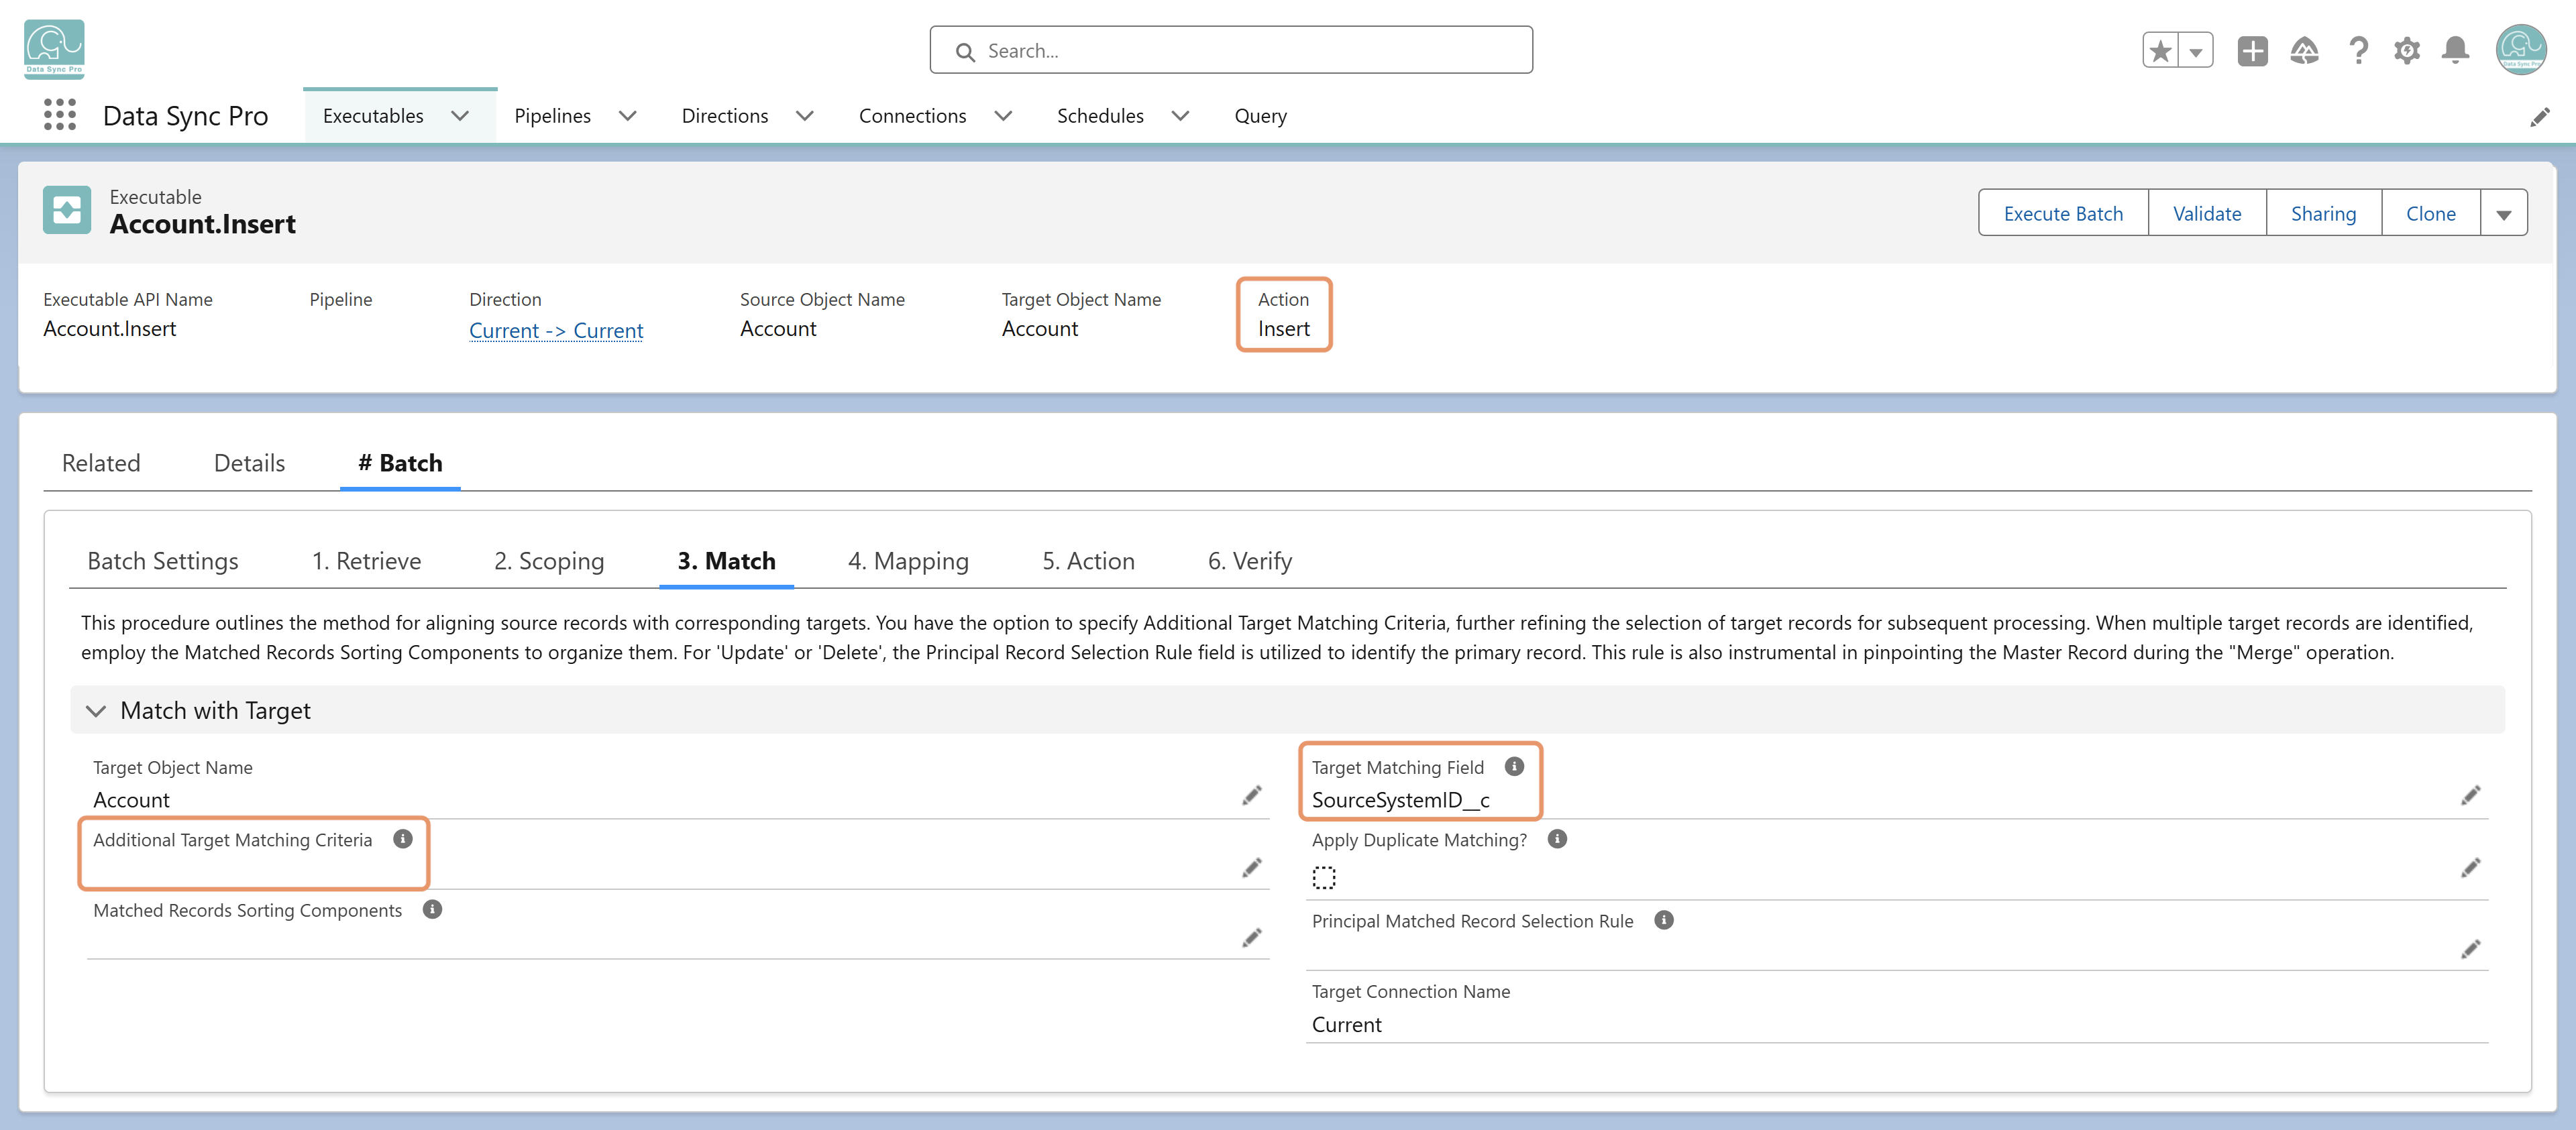Open the Batch Settings sub-tab
Image resolution: width=2576 pixels, height=1130 pixels.
tap(163, 561)
